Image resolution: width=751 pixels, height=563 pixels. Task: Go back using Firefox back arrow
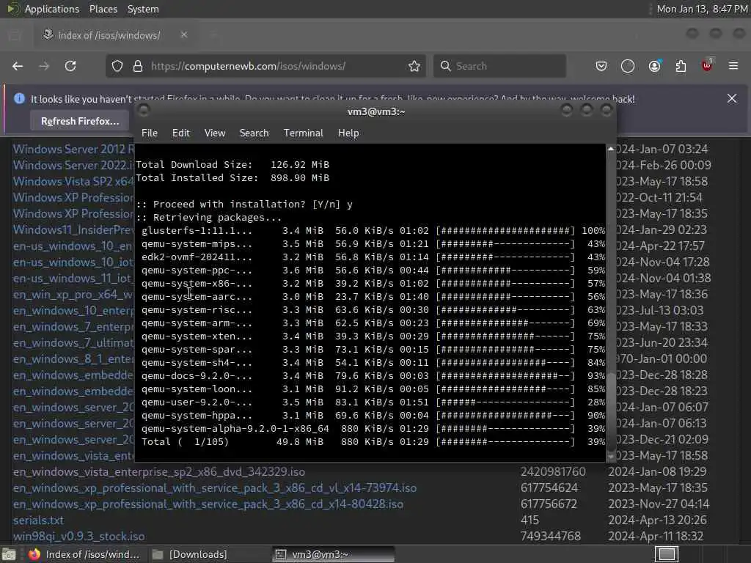18,66
